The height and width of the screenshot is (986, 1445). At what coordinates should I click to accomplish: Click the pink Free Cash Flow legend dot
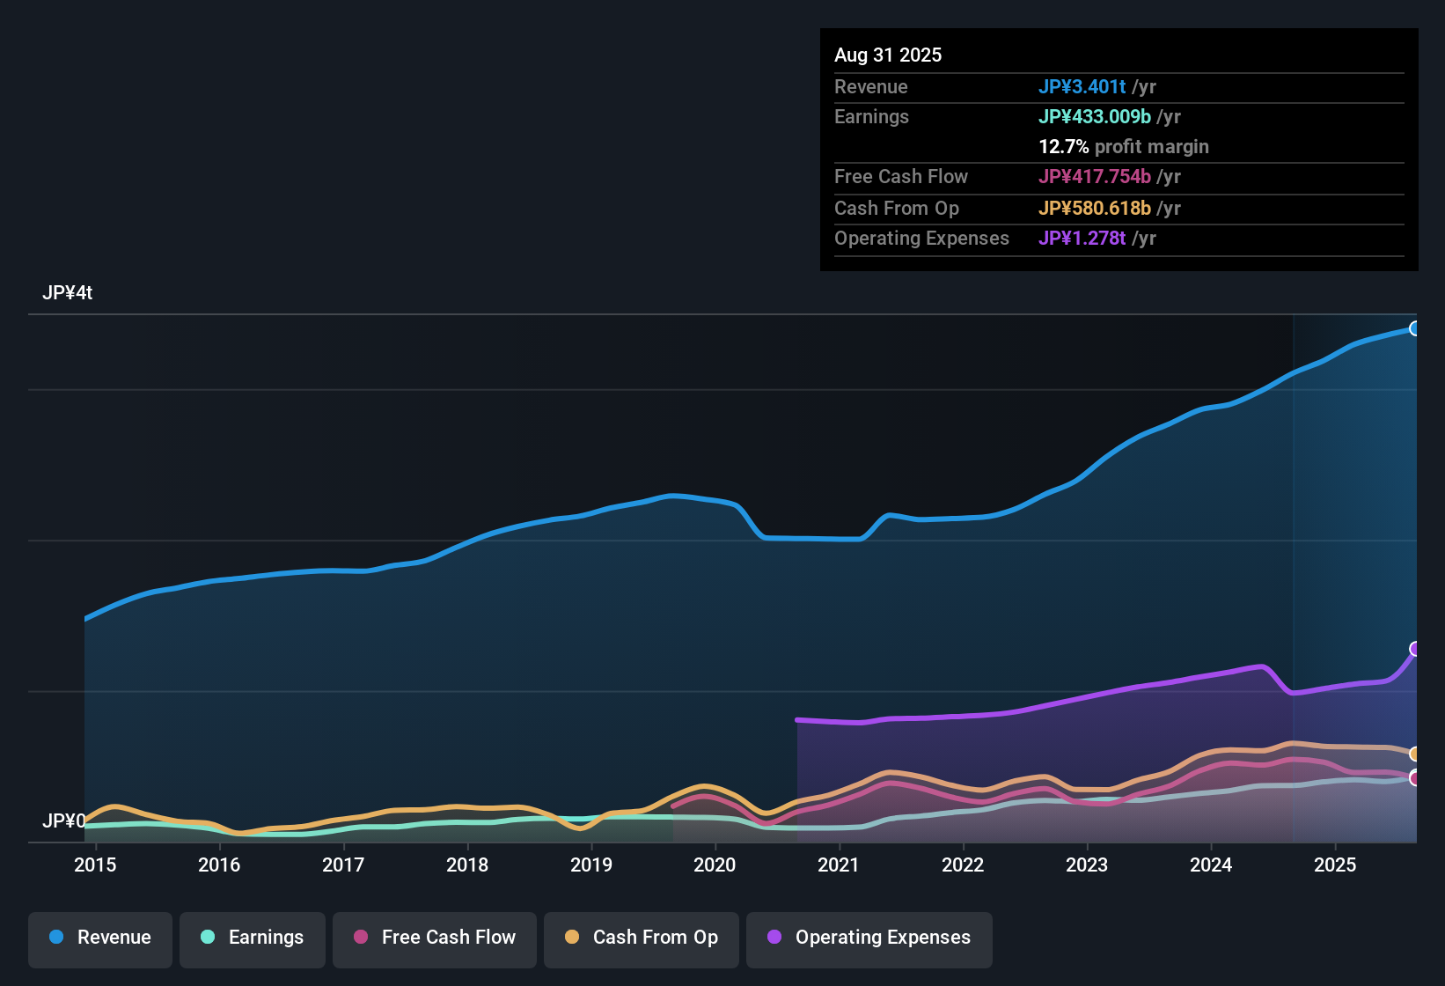360,938
